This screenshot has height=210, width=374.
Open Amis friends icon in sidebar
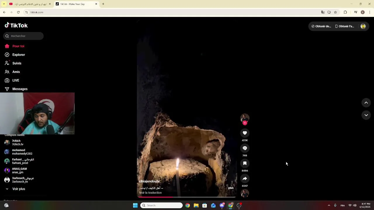click(7, 72)
